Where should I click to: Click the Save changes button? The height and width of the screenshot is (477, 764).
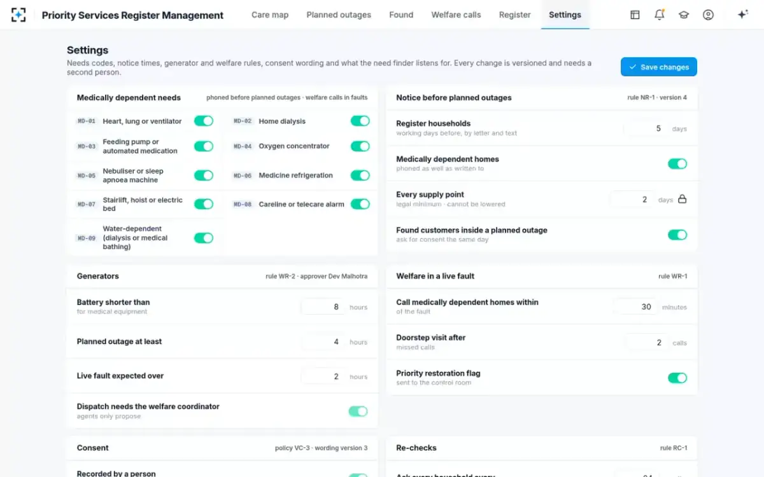coord(659,67)
